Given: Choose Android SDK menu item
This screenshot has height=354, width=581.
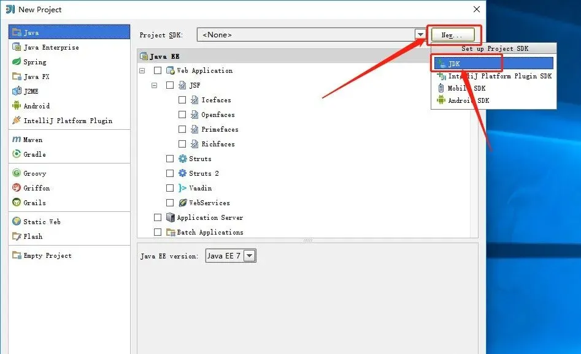Looking at the screenshot, I should (494, 100).
